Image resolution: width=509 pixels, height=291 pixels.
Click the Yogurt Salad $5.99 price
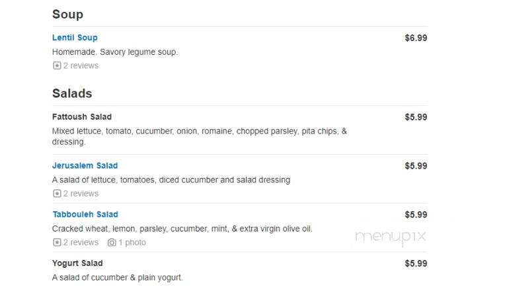tap(416, 263)
